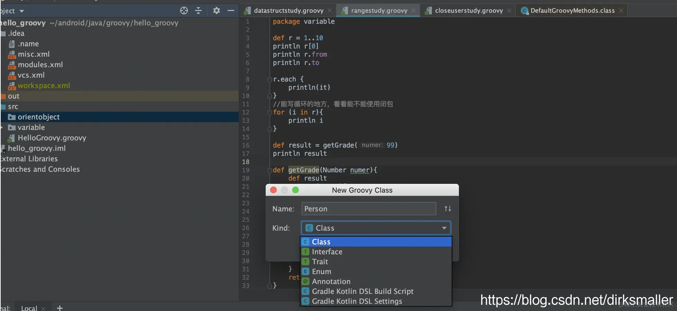Collapse the r.each closure at line 8
677x311 pixels.
270,80
